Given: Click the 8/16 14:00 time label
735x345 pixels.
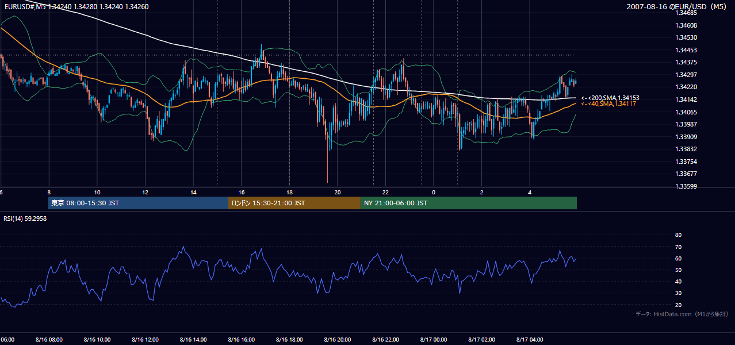Looking at the screenshot, I should point(193,340).
